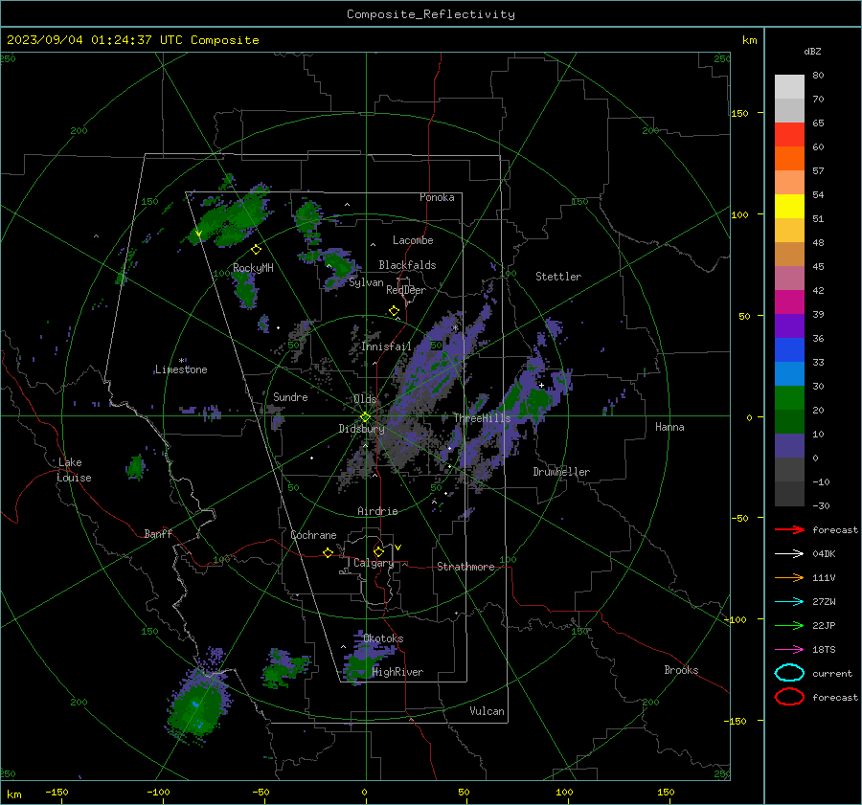Click the Lake Louise label
Viewport: 862px width, 805px height.
tap(74, 470)
